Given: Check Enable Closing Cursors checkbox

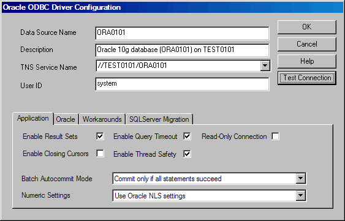Looking at the screenshot, I should pos(100,154).
